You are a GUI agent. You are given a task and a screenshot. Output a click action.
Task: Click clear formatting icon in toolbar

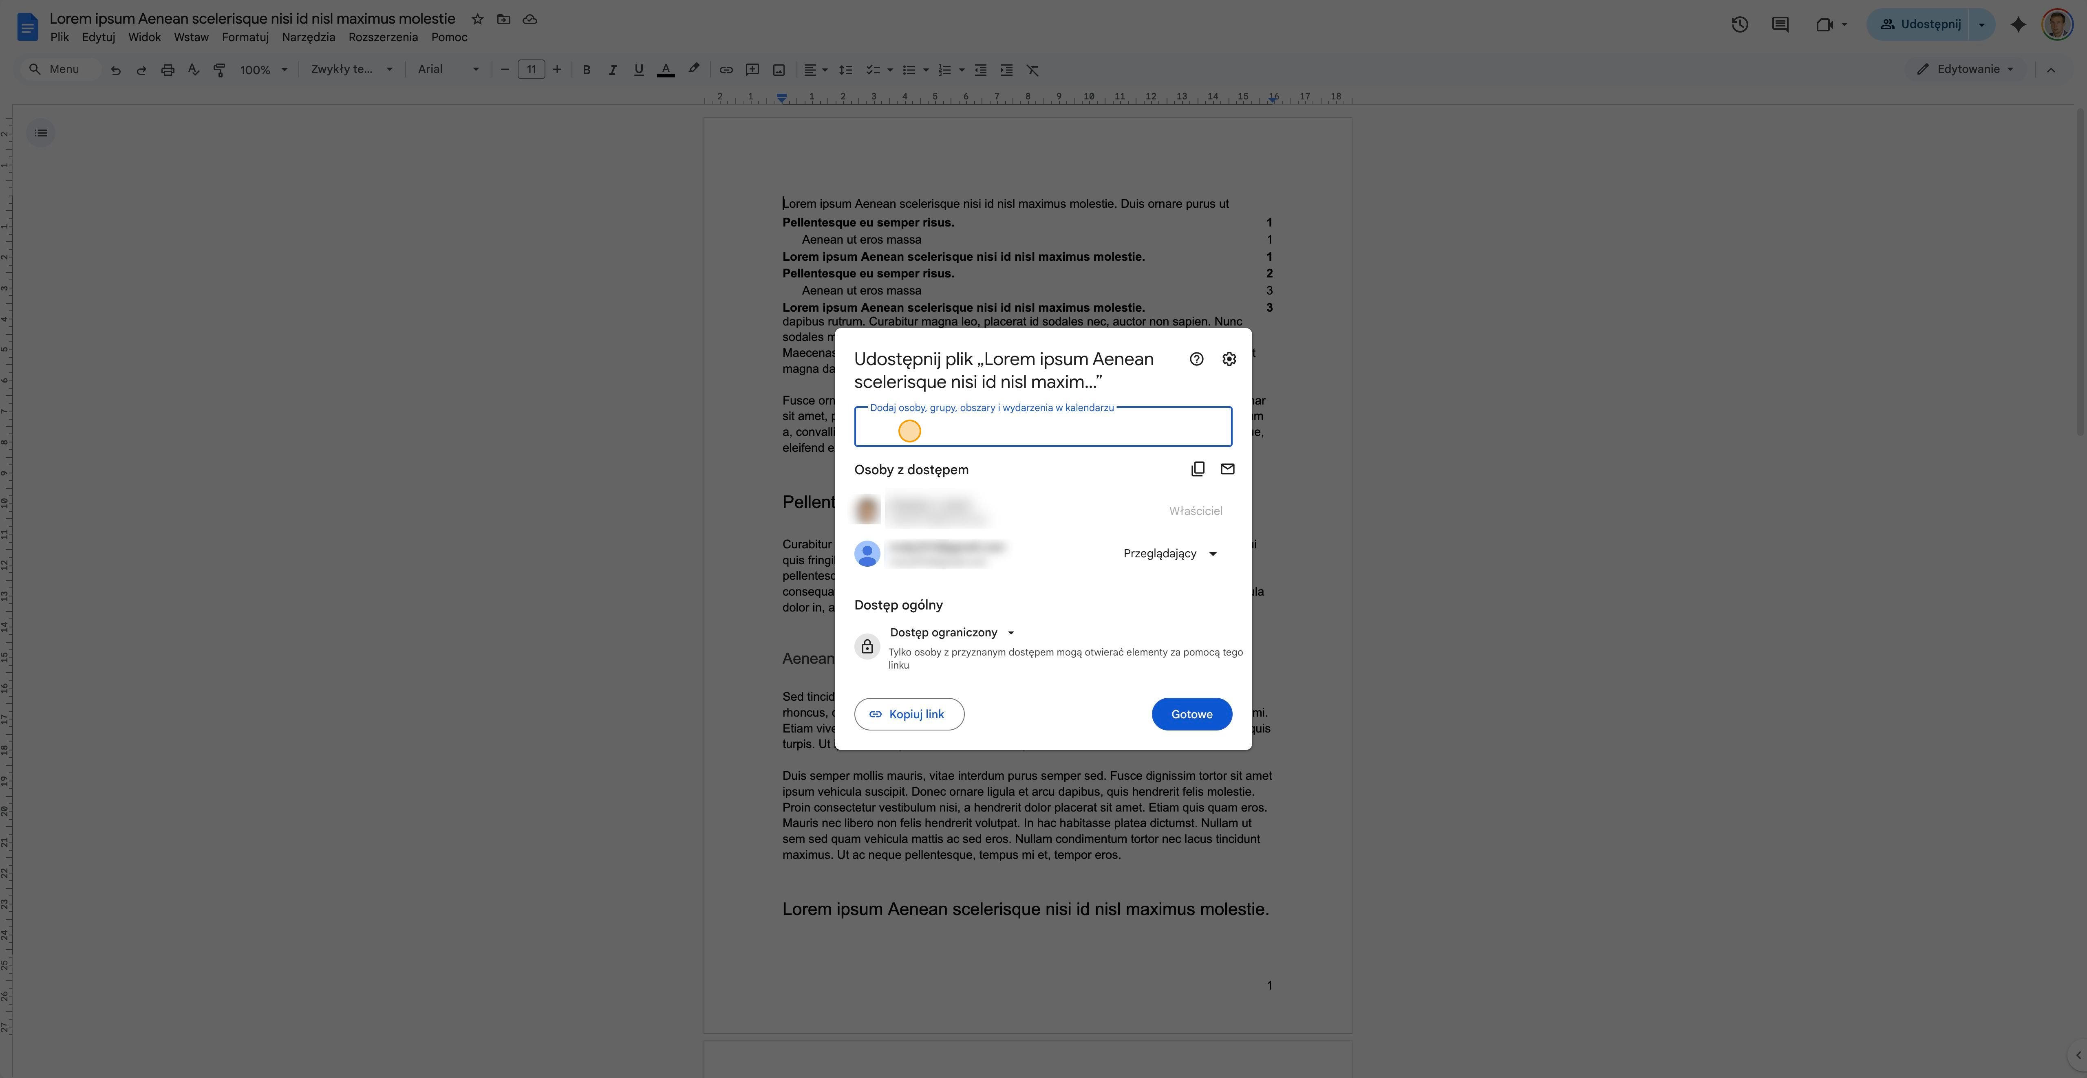pyautogui.click(x=1032, y=70)
